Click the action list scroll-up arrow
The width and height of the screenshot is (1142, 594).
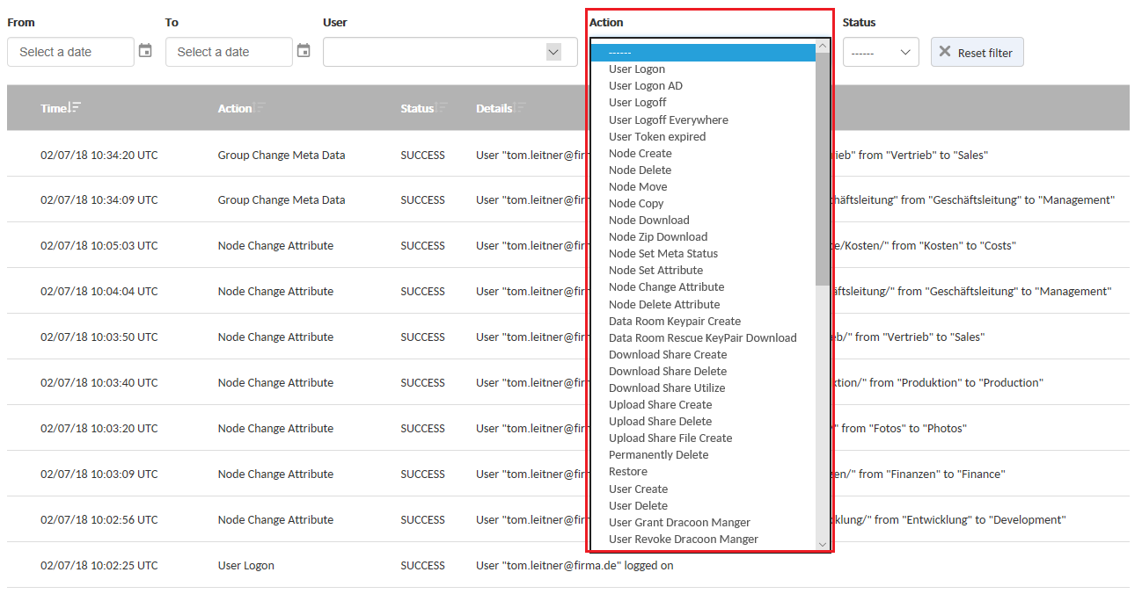click(823, 46)
